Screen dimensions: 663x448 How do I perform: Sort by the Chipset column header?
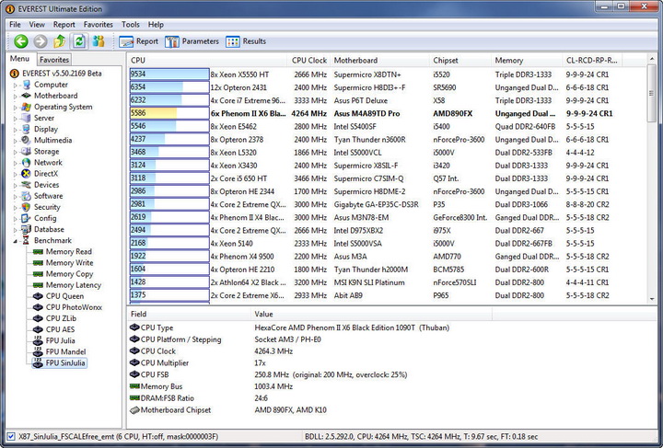pyautogui.click(x=460, y=61)
